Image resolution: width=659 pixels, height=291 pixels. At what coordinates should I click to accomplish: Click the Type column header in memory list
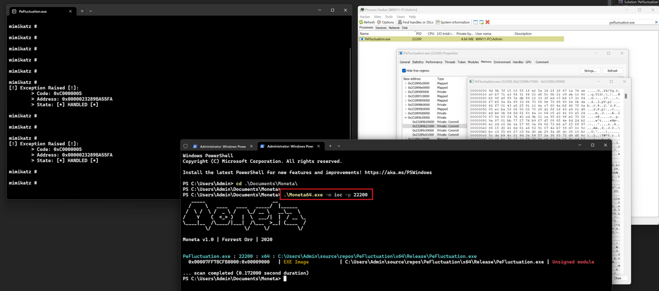point(450,79)
